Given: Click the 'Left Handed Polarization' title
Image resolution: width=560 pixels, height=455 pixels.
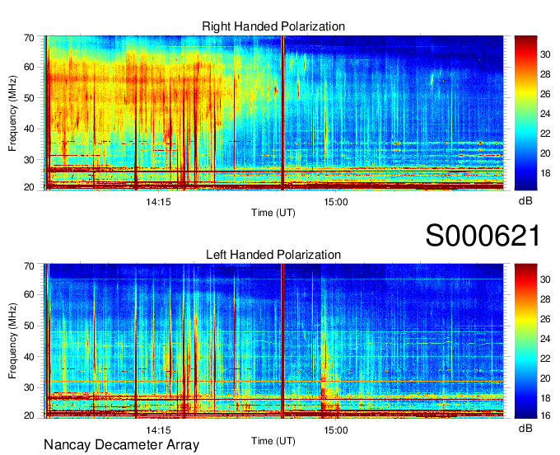Looking at the screenshot, I should (x=273, y=255).
